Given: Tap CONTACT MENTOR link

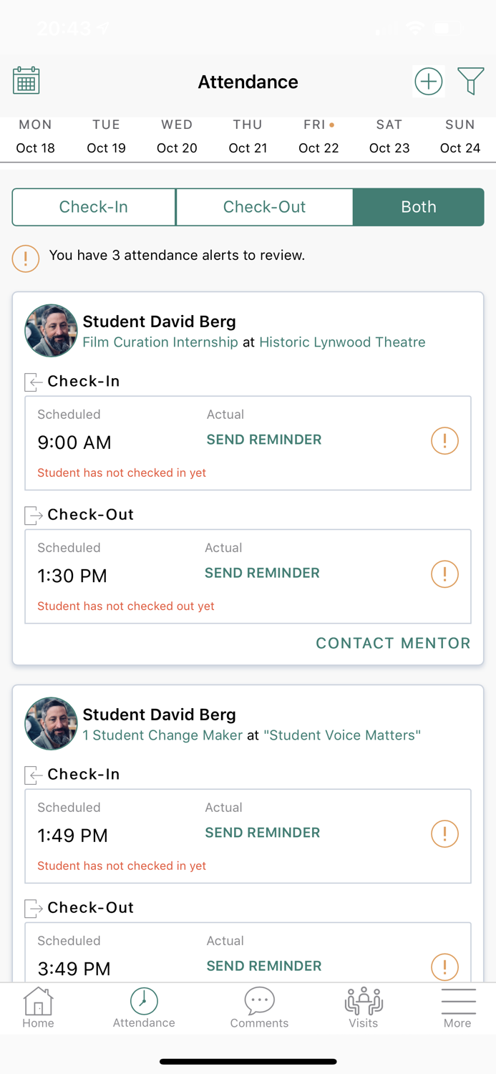Looking at the screenshot, I should tap(393, 643).
